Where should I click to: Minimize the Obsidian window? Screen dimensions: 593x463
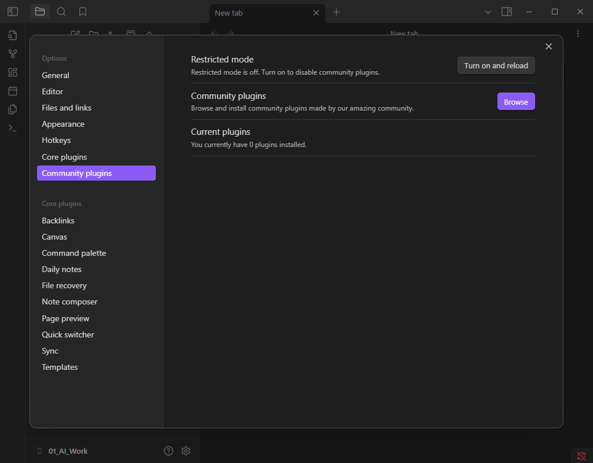point(529,12)
